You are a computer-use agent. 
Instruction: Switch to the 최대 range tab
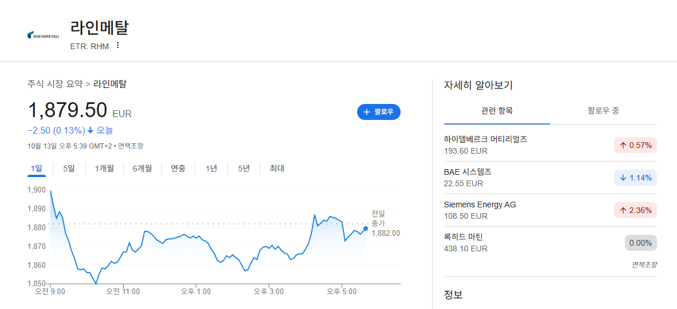[x=277, y=168]
